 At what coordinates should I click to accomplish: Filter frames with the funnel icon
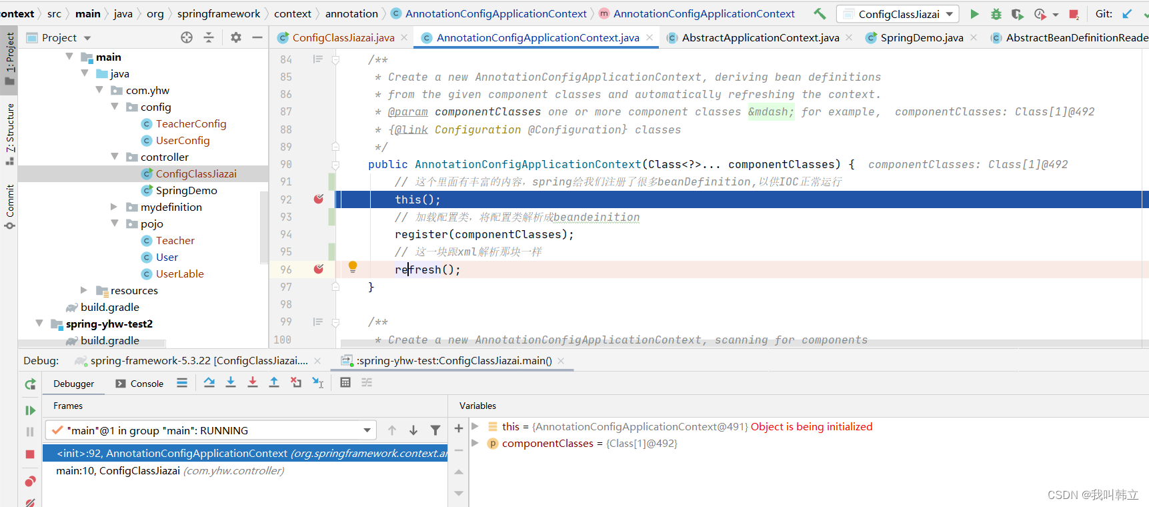(435, 430)
